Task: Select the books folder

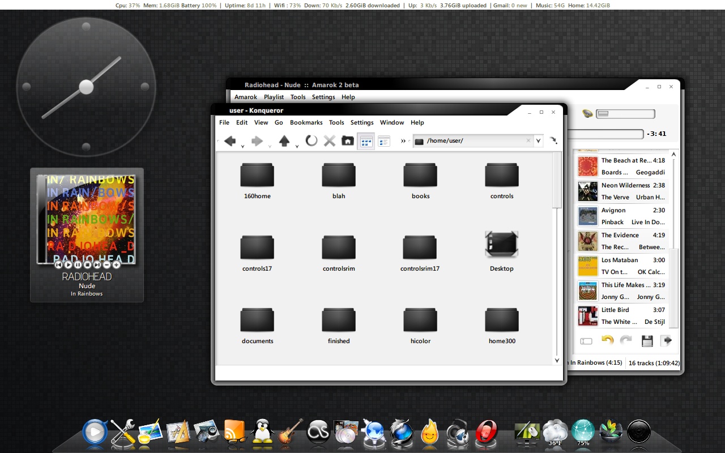Action: tap(420, 181)
